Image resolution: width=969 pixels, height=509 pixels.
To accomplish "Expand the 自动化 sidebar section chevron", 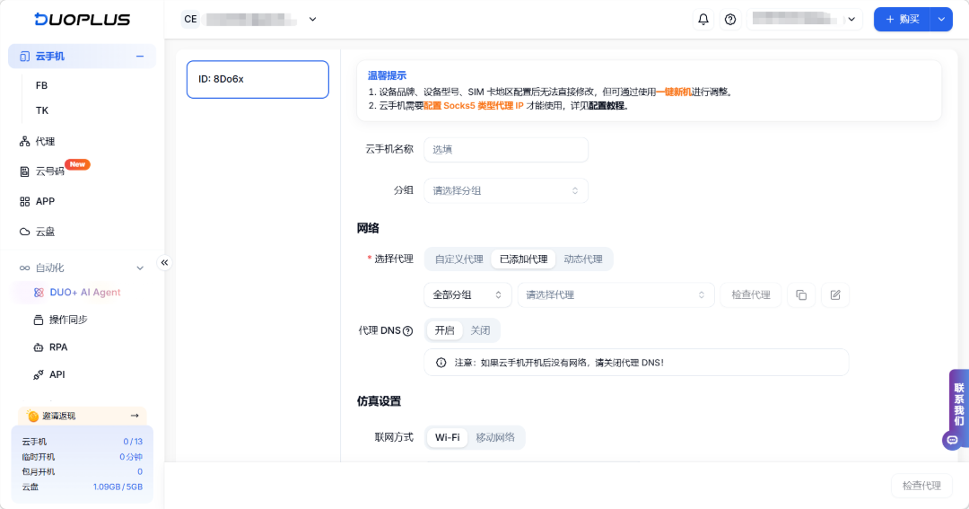I will tap(140, 268).
